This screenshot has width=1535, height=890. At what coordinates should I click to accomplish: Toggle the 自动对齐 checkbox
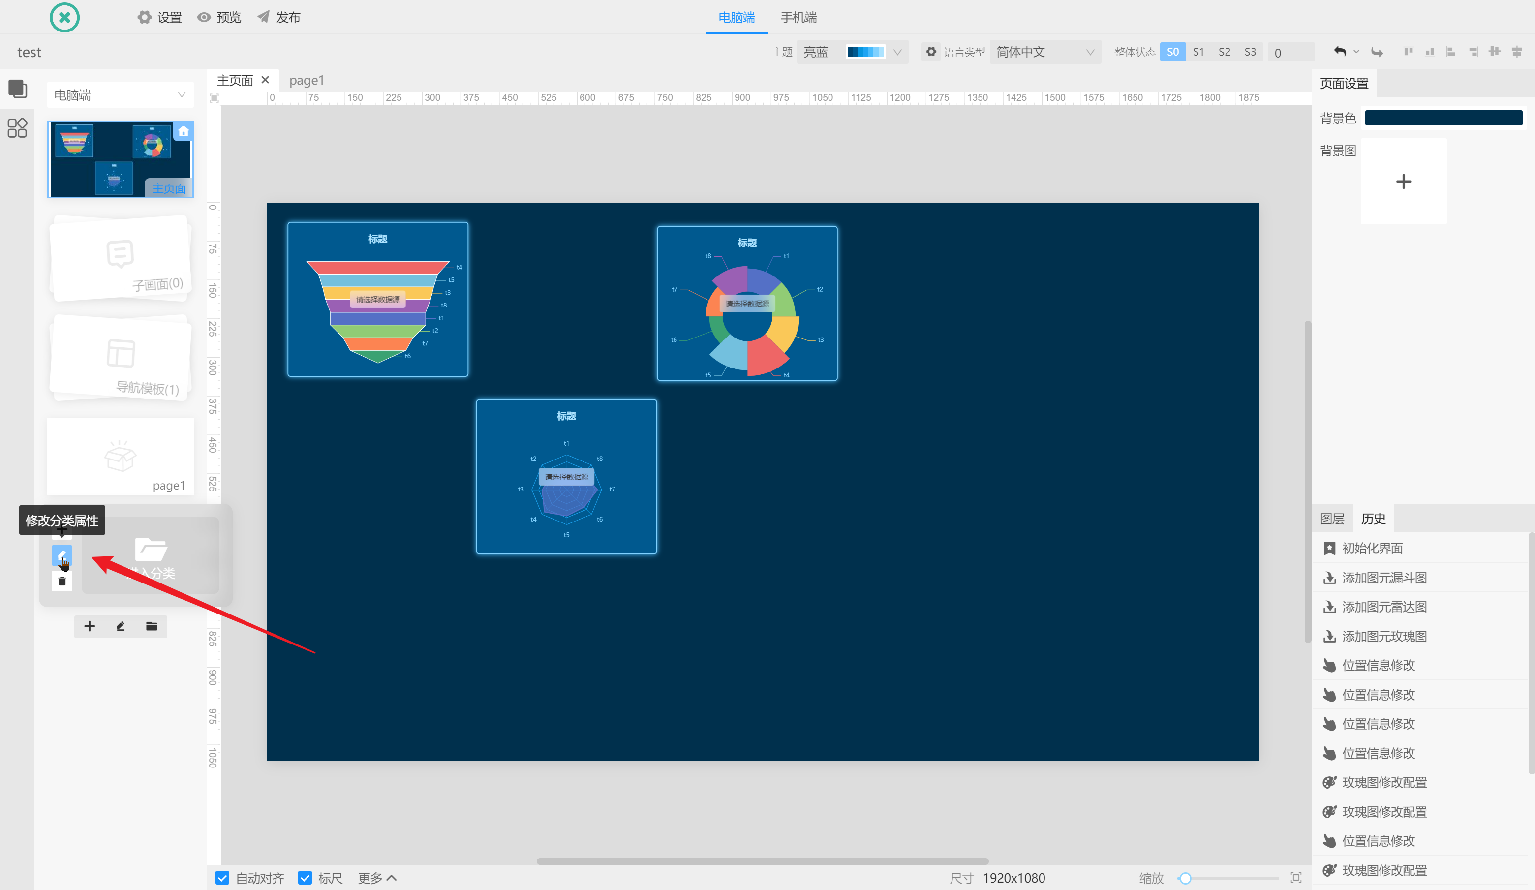point(222,878)
